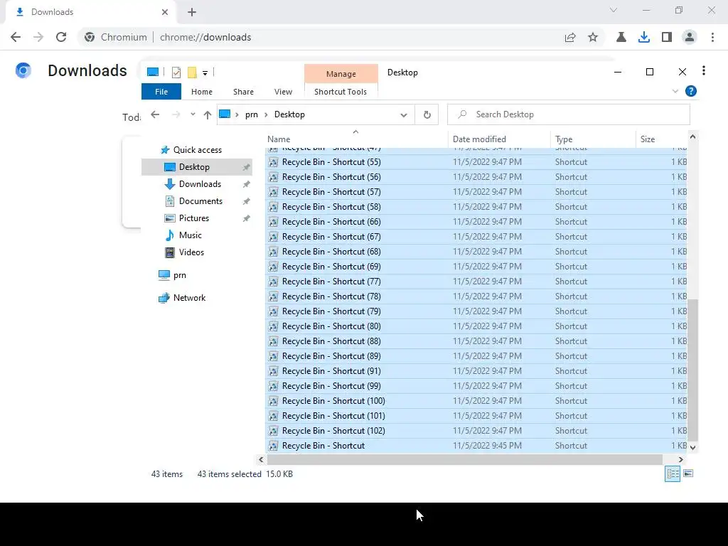Refresh the Desktop folder view

[x=427, y=114]
